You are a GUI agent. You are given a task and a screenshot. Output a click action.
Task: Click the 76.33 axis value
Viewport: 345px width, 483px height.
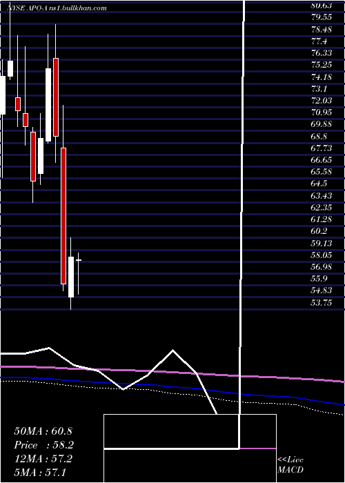322,53
